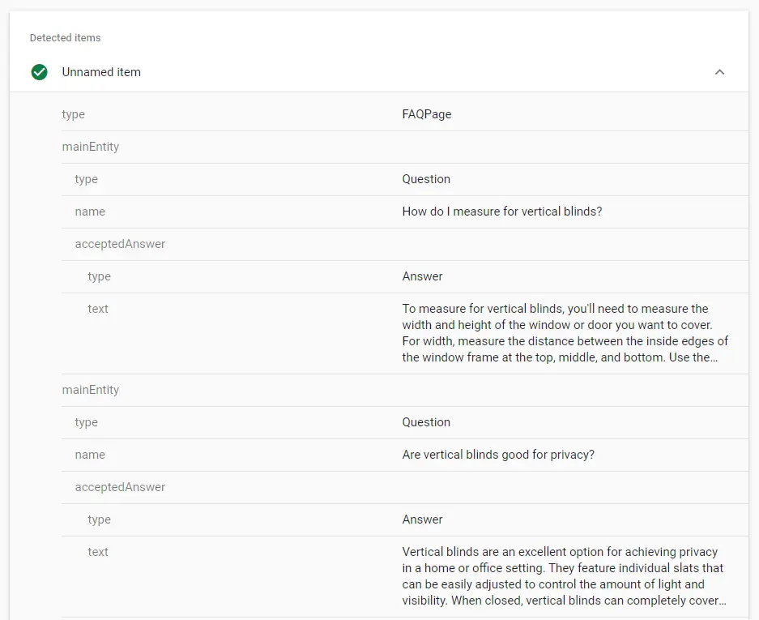Click the chevron arrow next to Unnamed item
The height and width of the screenshot is (620, 759).
(719, 72)
